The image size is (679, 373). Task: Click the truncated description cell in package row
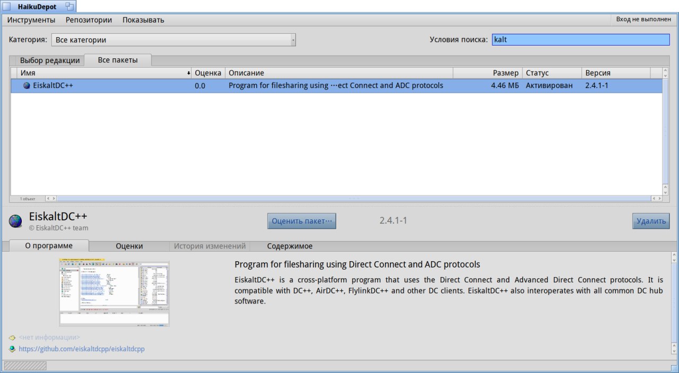point(336,85)
